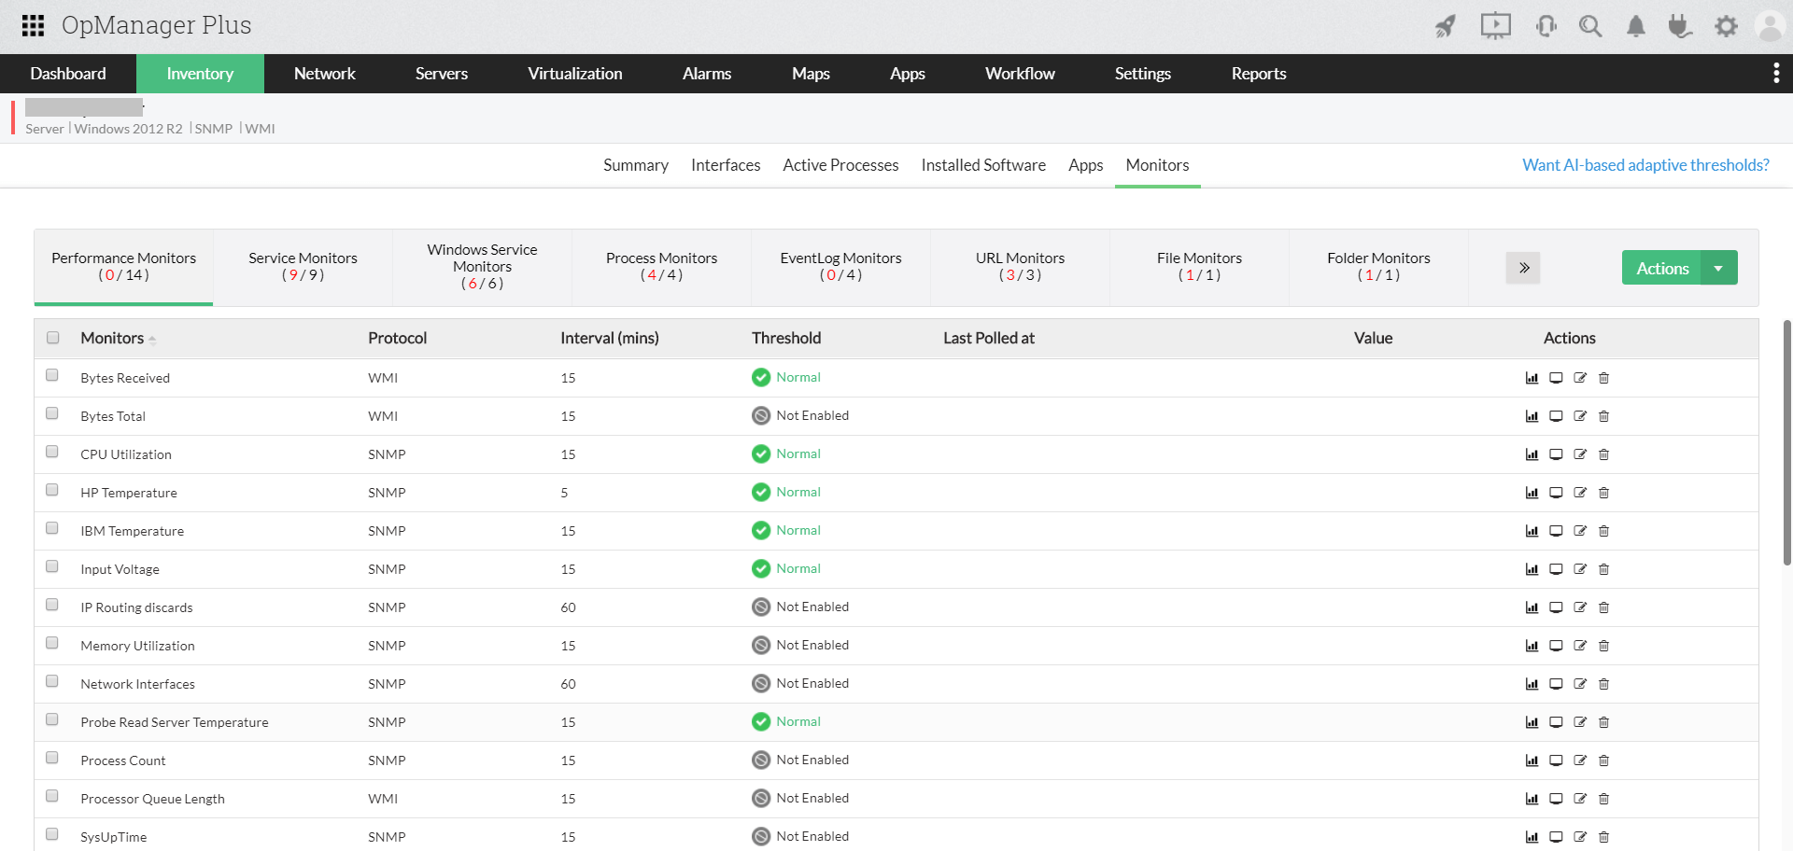Open the plug-in integrations icon

[x=1680, y=26]
